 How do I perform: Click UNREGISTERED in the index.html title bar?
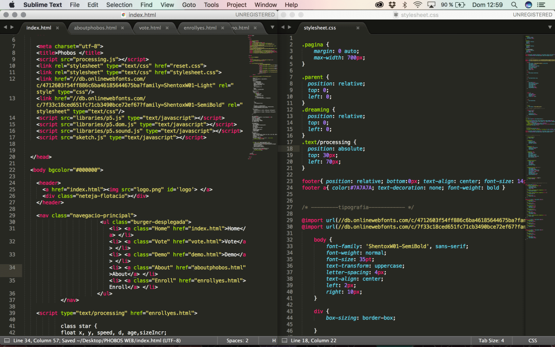coord(255,15)
